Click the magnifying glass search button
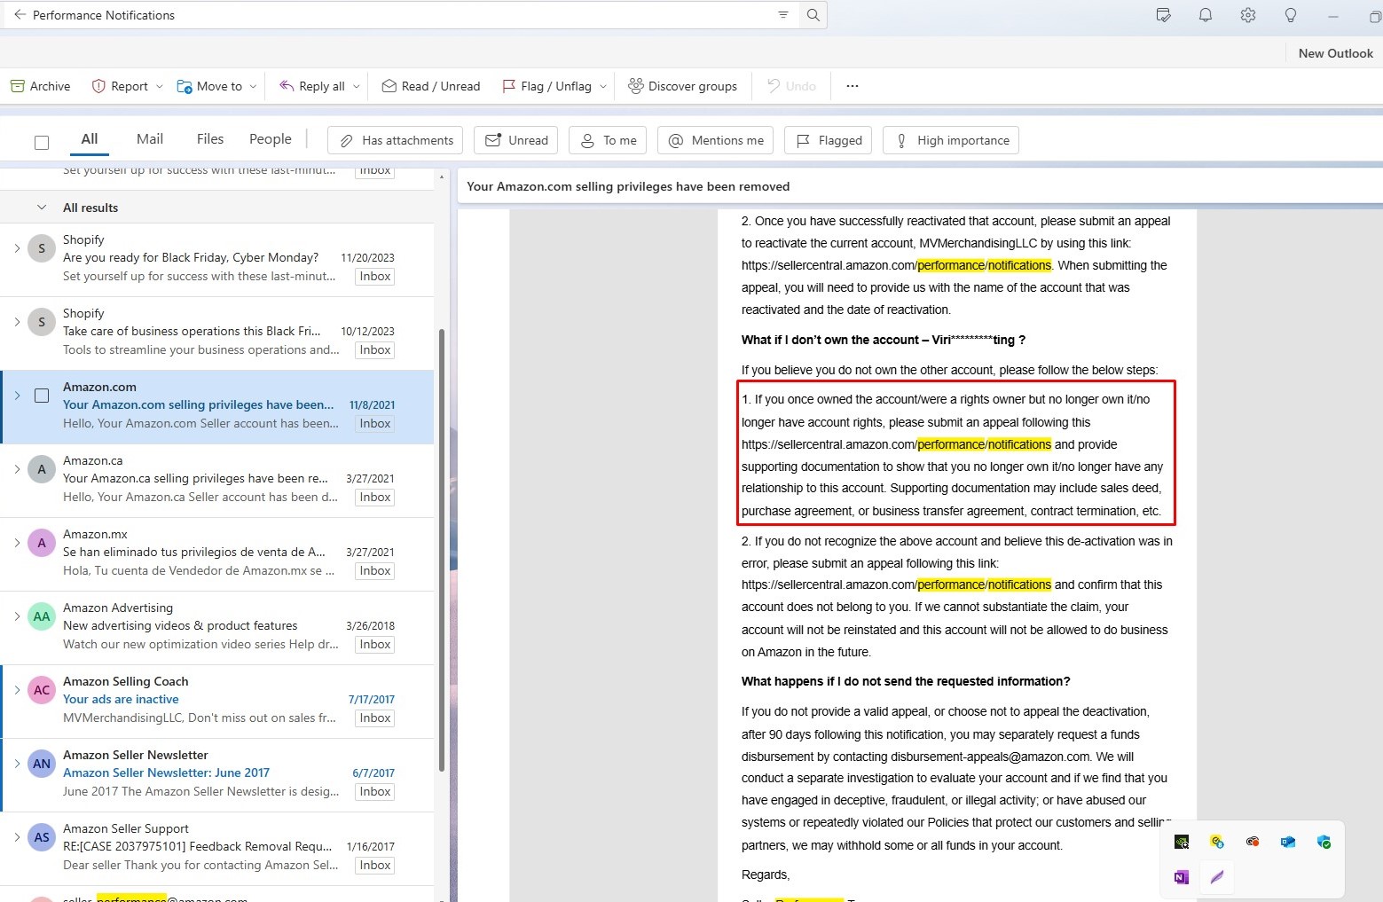The width and height of the screenshot is (1383, 902). 813,15
